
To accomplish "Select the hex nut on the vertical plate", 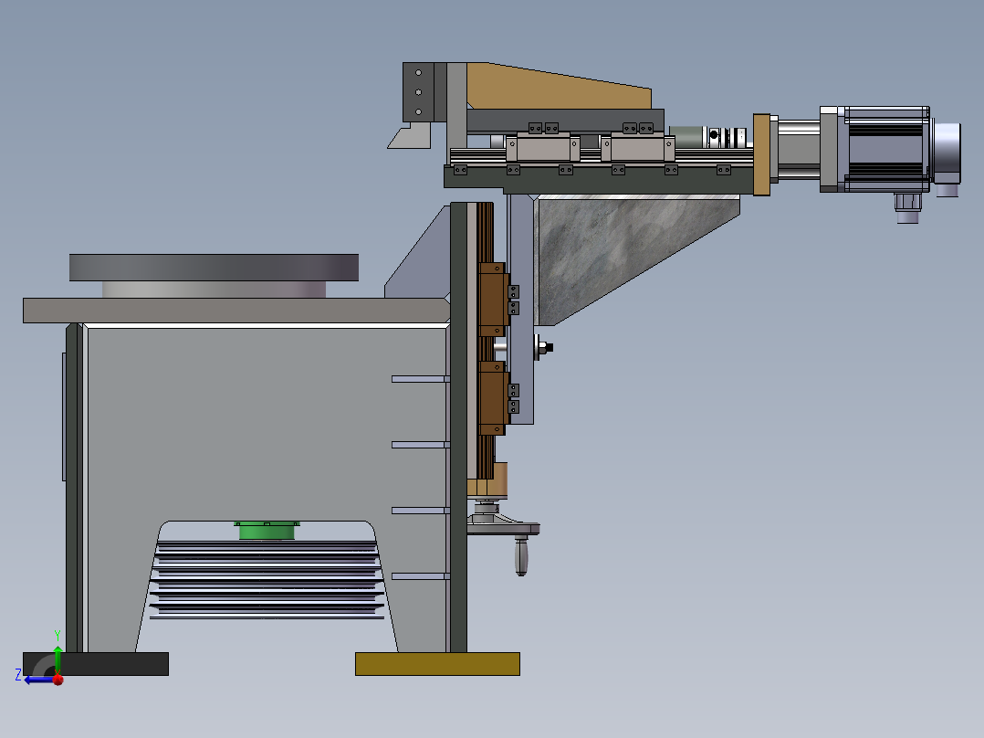I will pyautogui.click(x=544, y=347).
